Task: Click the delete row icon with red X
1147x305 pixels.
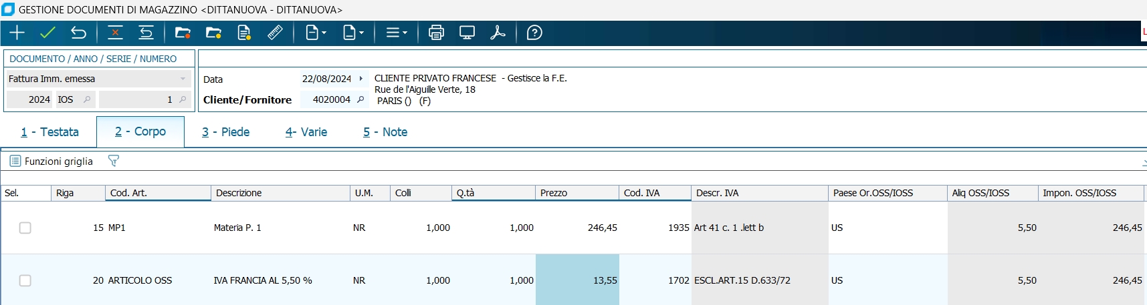Action: pyautogui.click(x=115, y=33)
